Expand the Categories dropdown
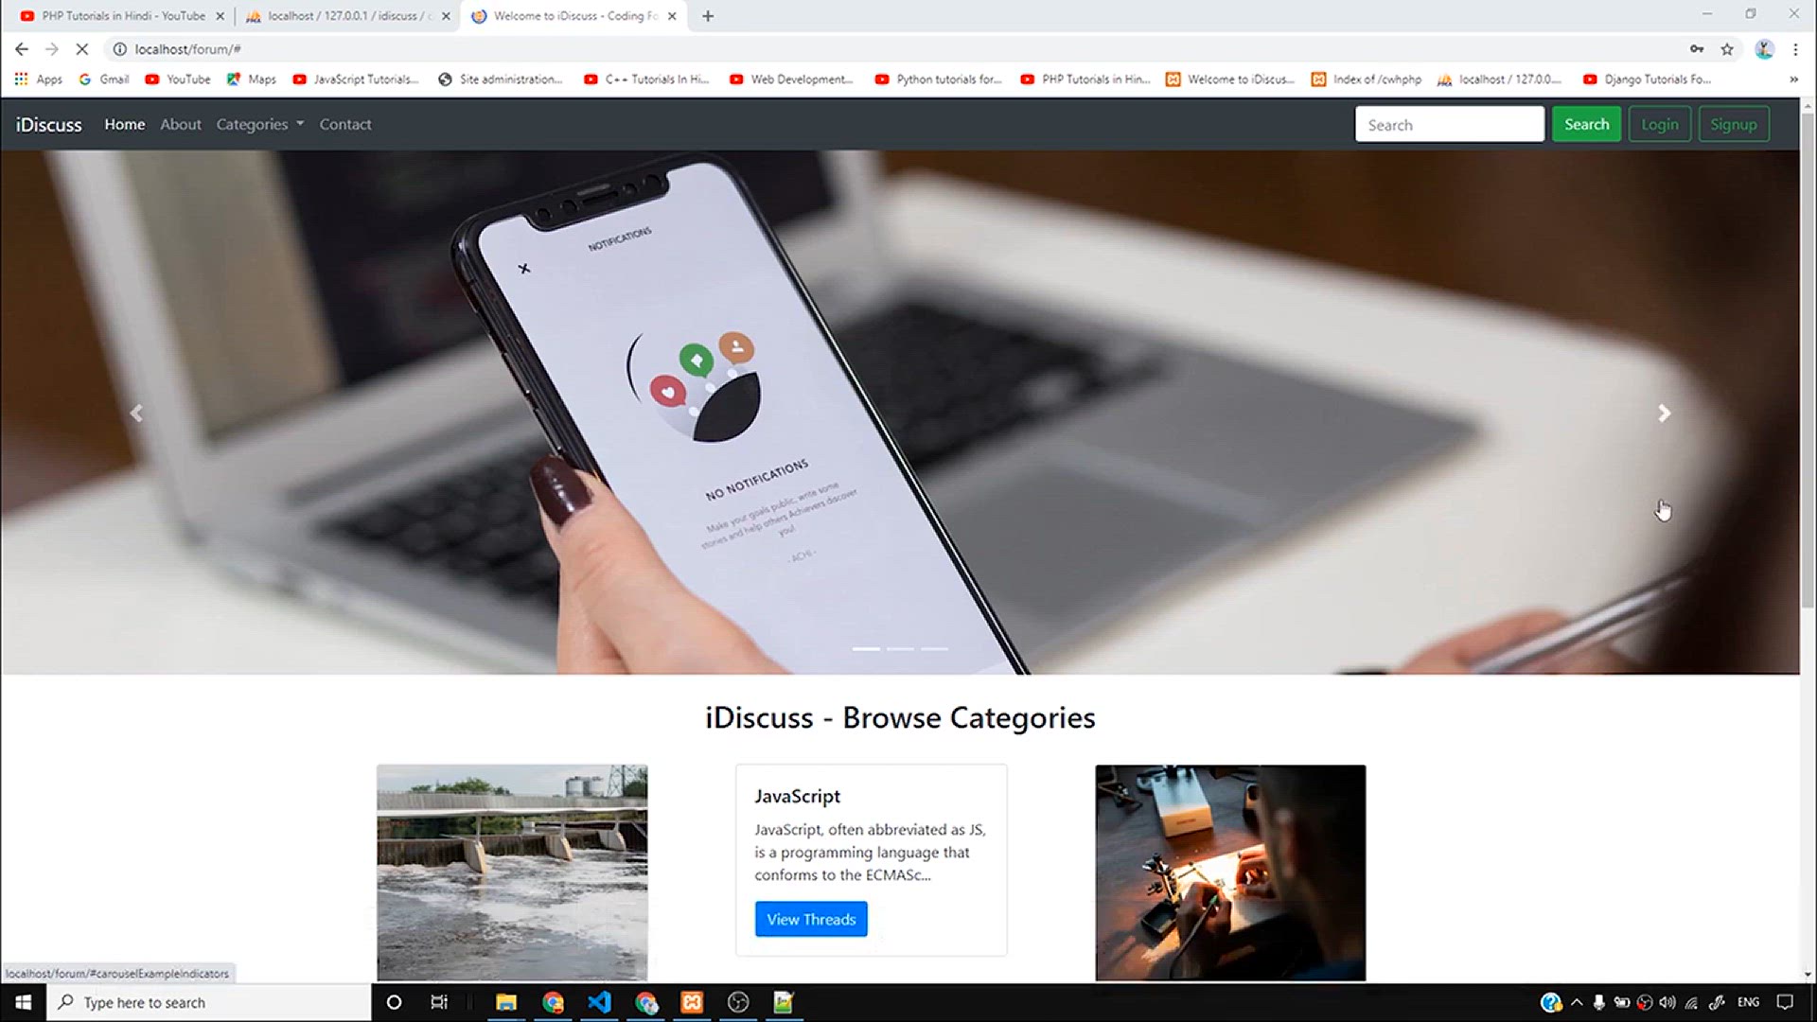Viewport: 1817px width, 1022px height. point(260,125)
